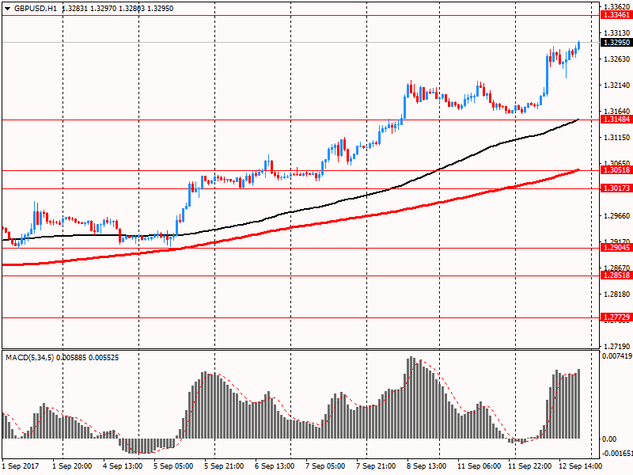Screen dimensions: 633x475
Task: Click the 11 Sep 06:00 time label
Action: click(x=479, y=466)
